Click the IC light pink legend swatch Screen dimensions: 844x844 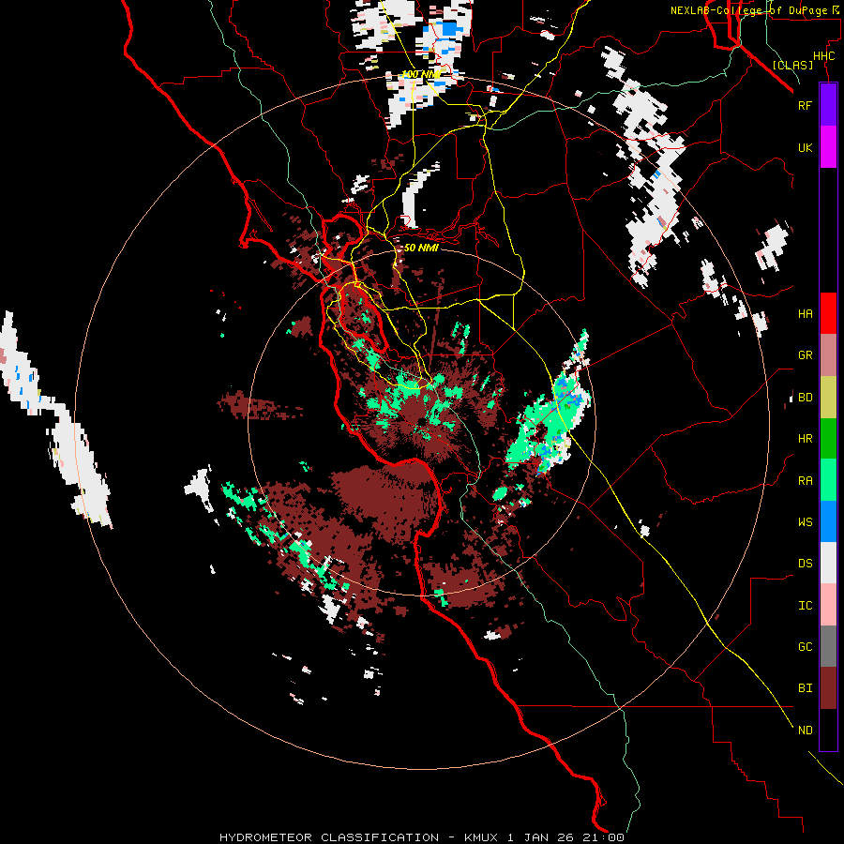828,605
